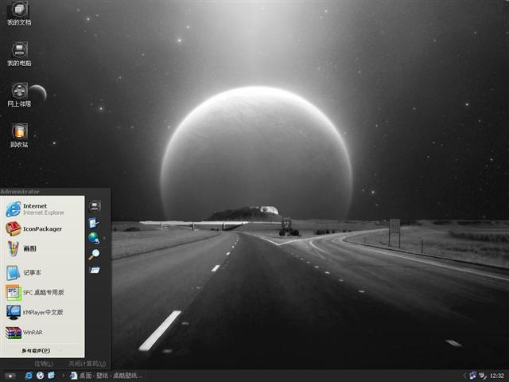Expand the arrow beside the globe icon
Screen dimensions: 509x382
(x=104, y=239)
